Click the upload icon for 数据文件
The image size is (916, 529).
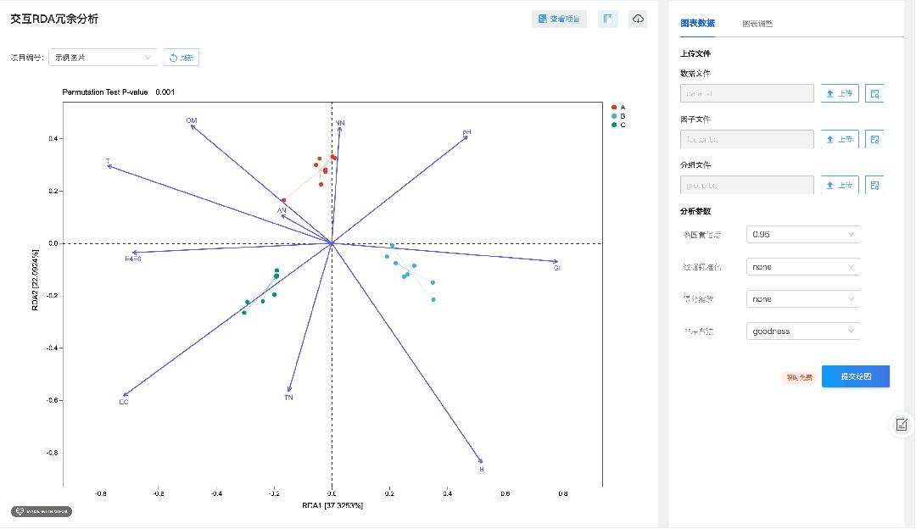click(839, 93)
